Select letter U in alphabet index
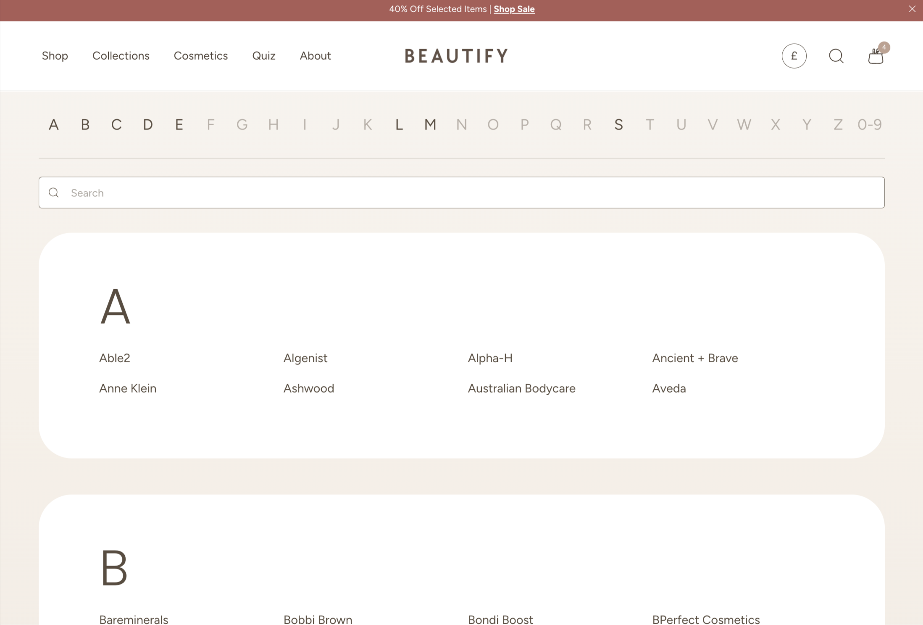 tap(681, 124)
